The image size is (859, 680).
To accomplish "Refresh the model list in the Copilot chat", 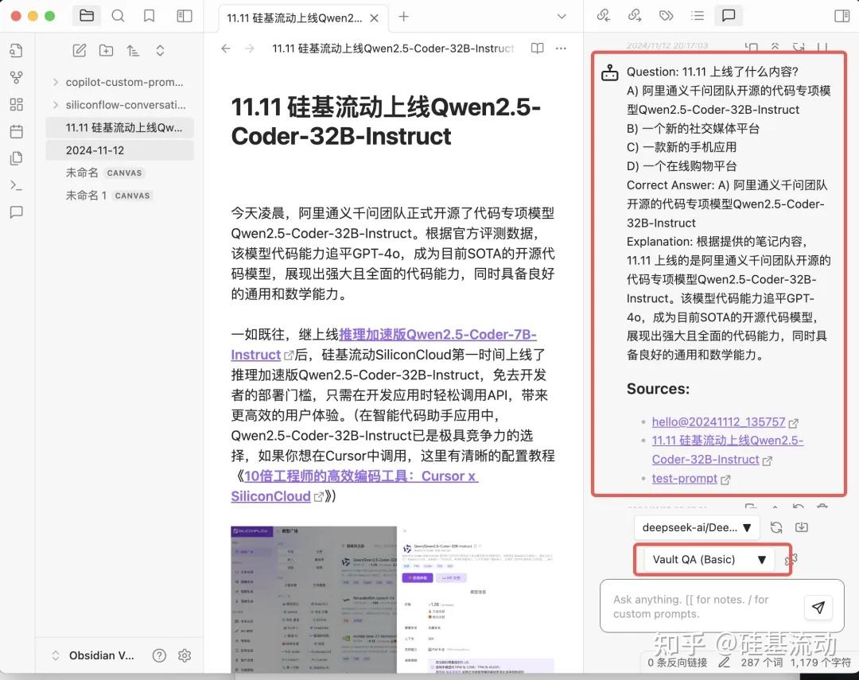I will (x=774, y=527).
